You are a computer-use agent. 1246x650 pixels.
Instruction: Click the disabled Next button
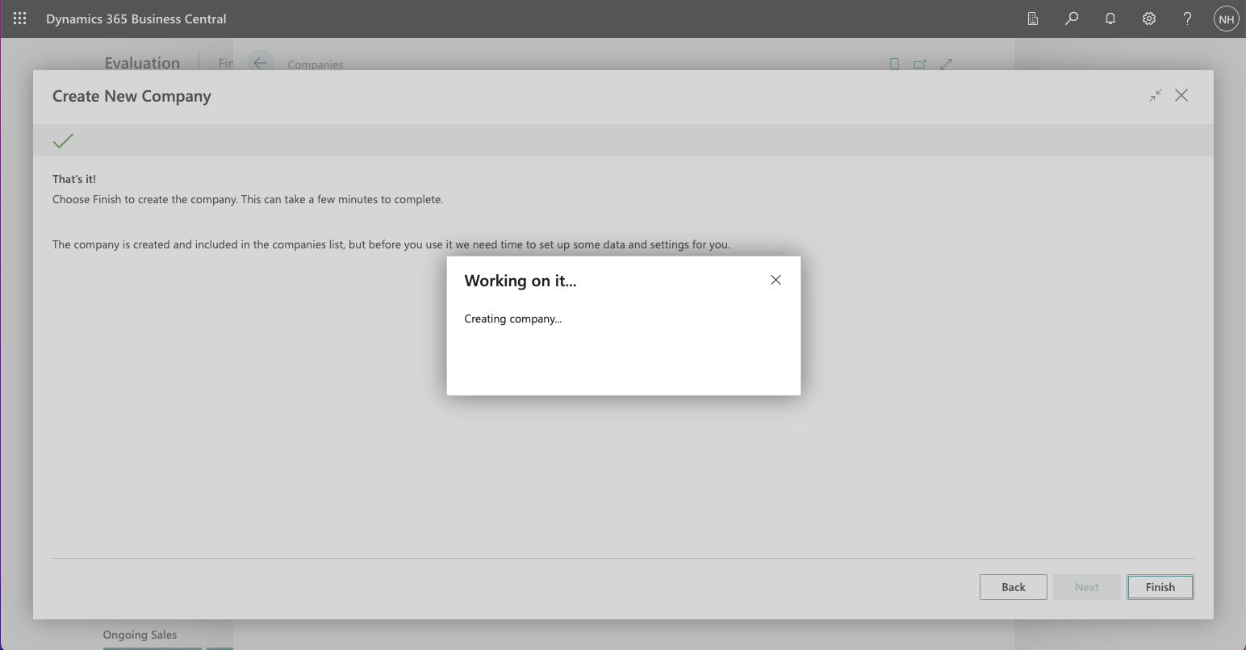(x=1087, y=587)
